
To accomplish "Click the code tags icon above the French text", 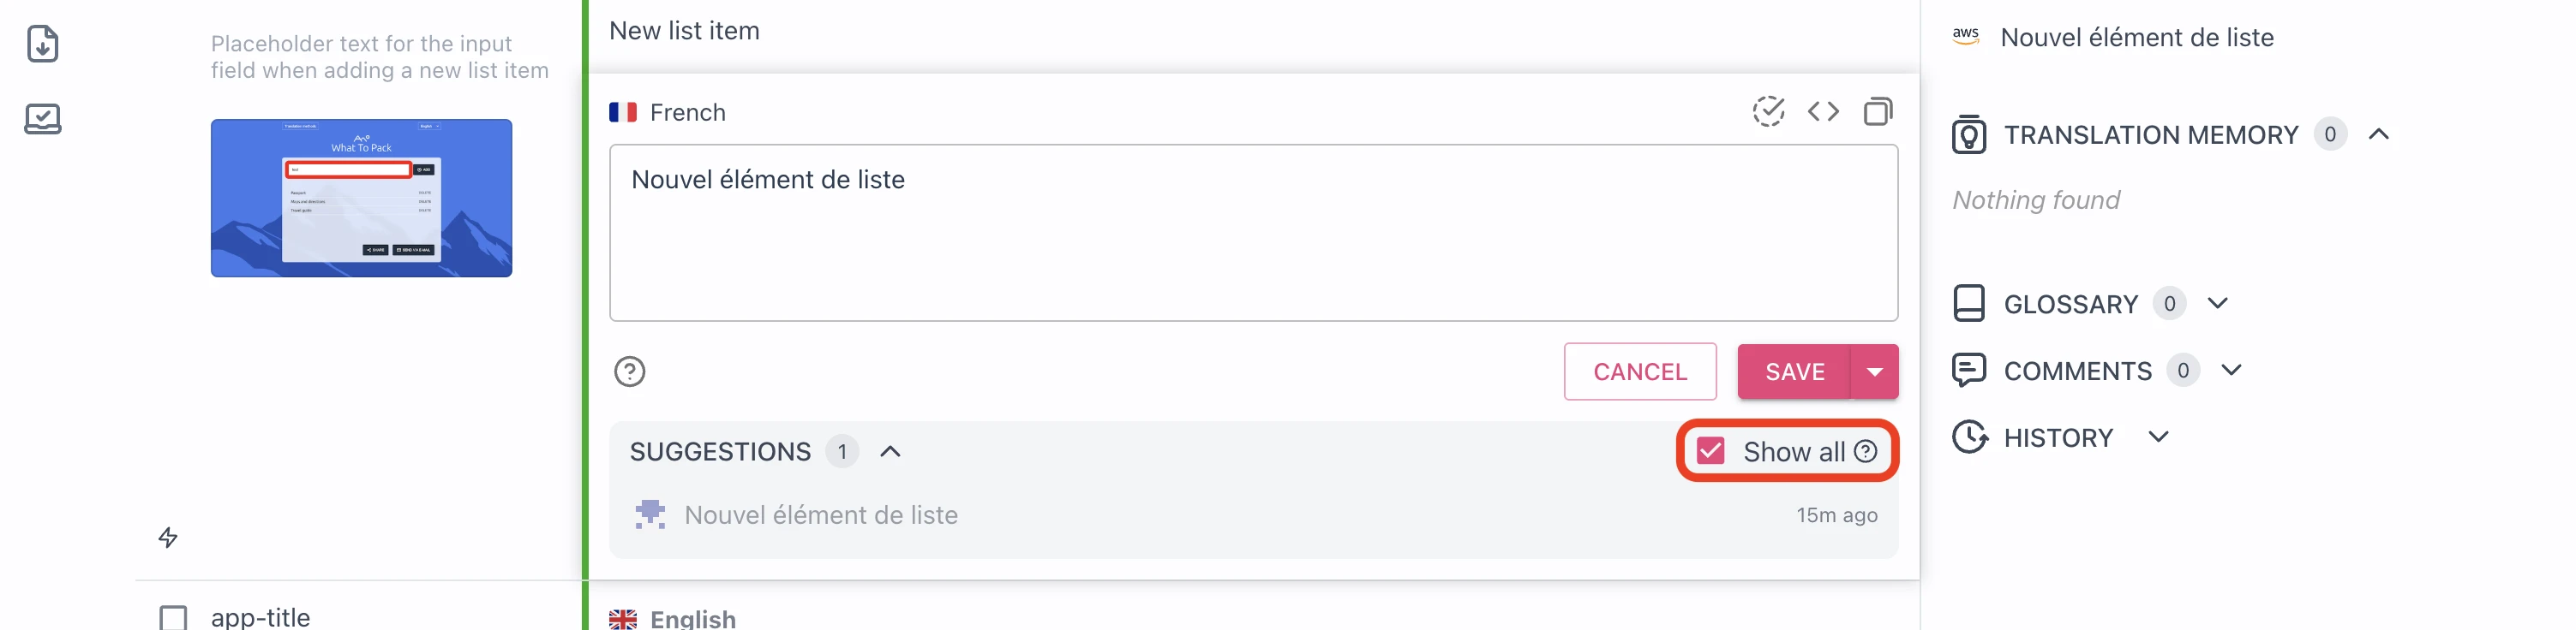I will [1823, 112].
